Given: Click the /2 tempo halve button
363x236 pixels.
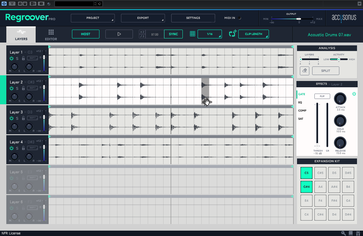Looking at the screenshot, I should 142,36.
